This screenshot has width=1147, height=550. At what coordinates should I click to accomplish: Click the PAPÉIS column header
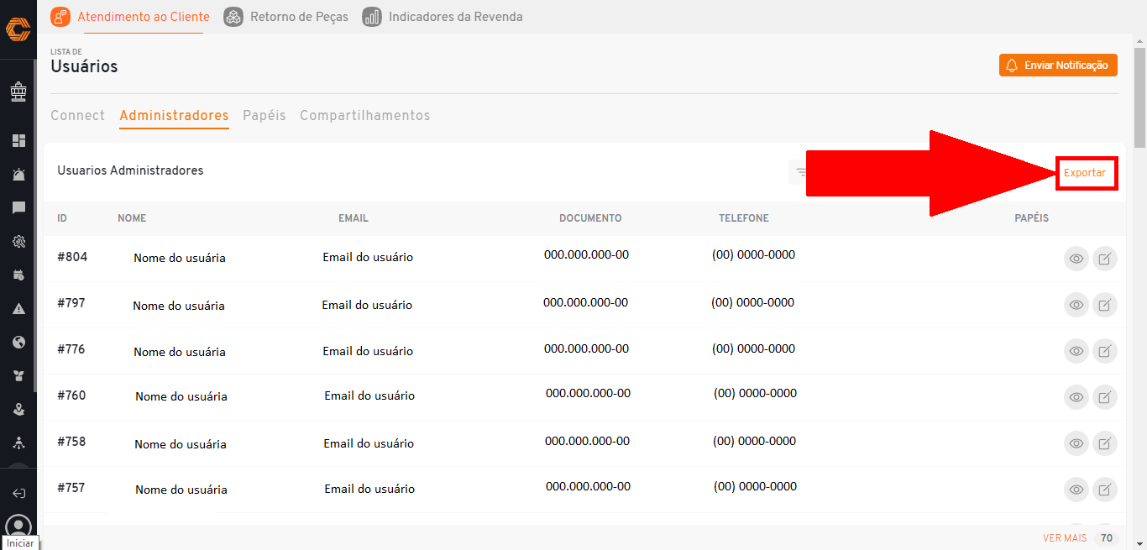tap(1032, 218)
